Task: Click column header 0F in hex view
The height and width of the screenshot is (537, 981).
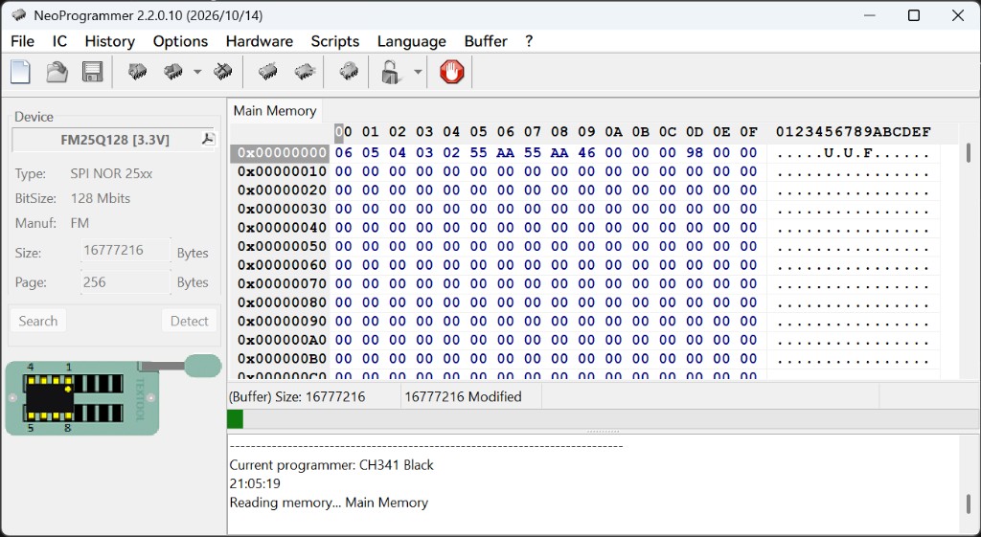Action: pos(749,132)
